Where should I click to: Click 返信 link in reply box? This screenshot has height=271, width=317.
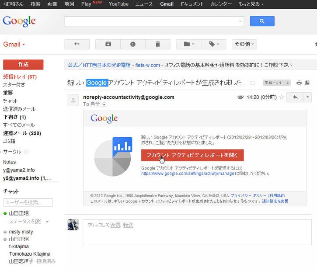[115, 225]
